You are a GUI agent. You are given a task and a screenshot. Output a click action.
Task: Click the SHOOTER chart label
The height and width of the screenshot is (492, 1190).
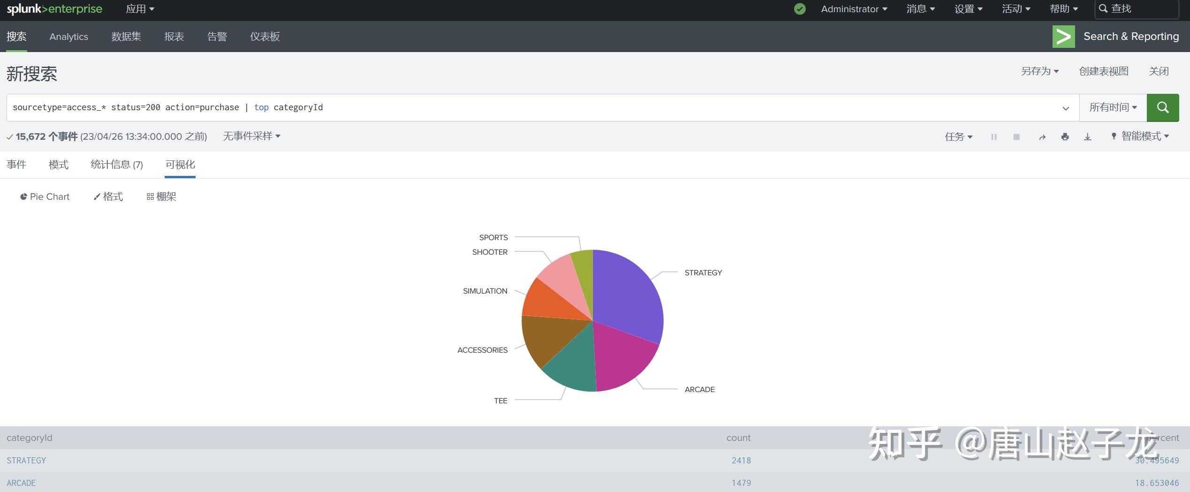(x=490, y=252)
